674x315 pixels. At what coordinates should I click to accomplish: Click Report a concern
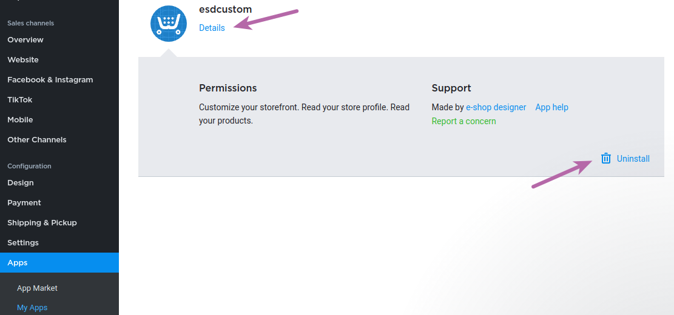click(x=464, y=121)
